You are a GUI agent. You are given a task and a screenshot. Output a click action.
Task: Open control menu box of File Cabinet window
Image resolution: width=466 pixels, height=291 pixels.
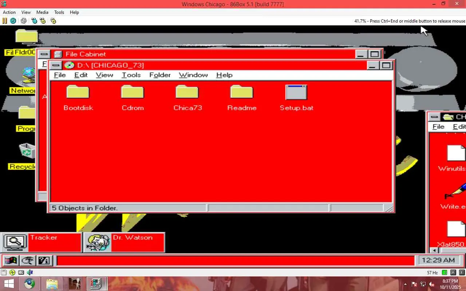[x=44, y=54]
